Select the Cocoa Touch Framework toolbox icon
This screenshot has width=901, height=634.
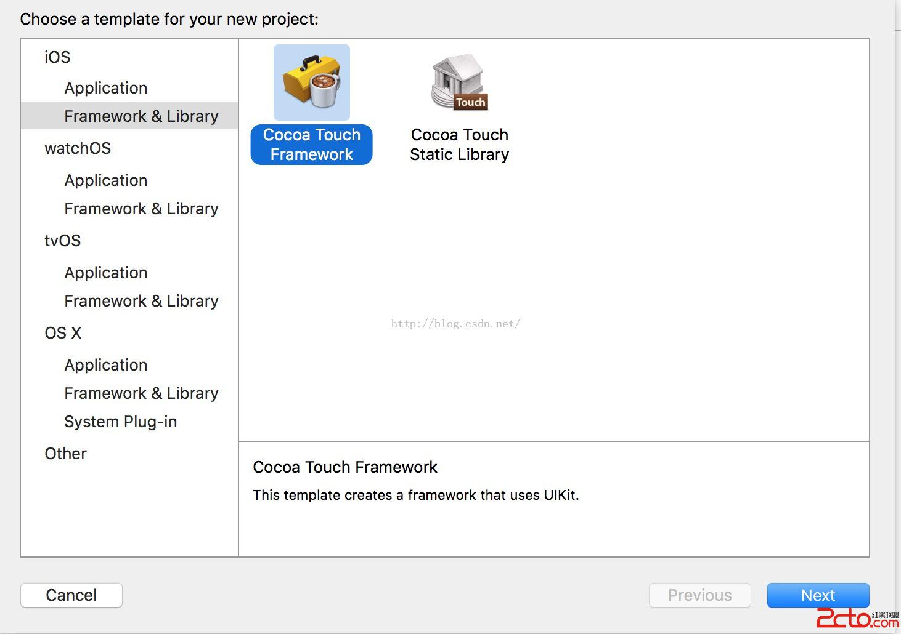coord(312,82)
